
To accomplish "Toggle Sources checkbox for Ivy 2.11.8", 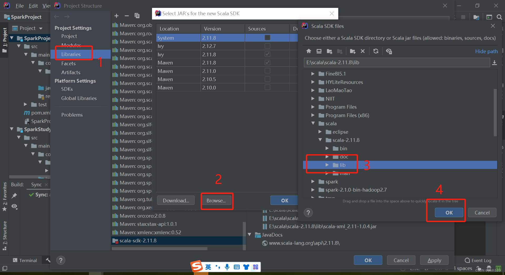I will [267, 54].
